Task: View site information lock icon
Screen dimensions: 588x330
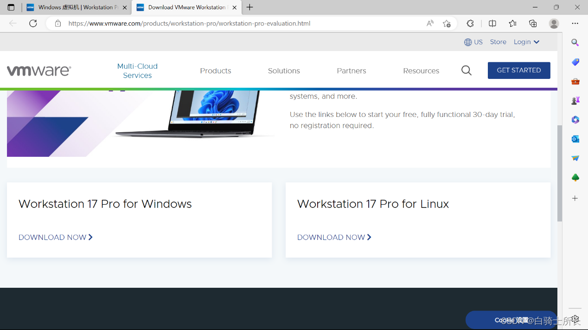Action: (x=58, y=23)
